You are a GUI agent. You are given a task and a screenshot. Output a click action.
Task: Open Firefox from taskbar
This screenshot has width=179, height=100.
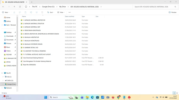[113, 97]
